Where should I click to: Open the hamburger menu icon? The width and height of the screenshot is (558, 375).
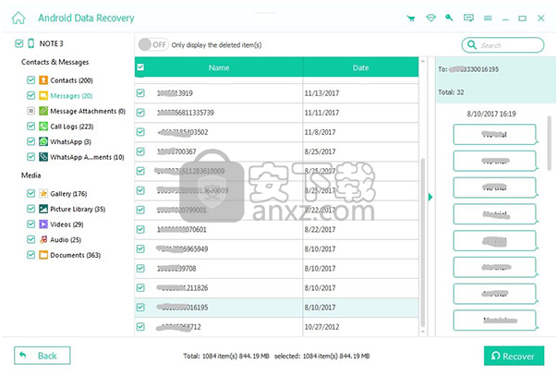488,18
